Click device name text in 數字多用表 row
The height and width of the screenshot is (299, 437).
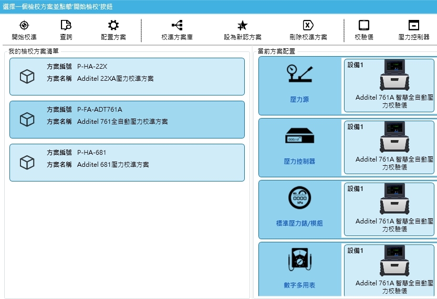coord(394,287)
